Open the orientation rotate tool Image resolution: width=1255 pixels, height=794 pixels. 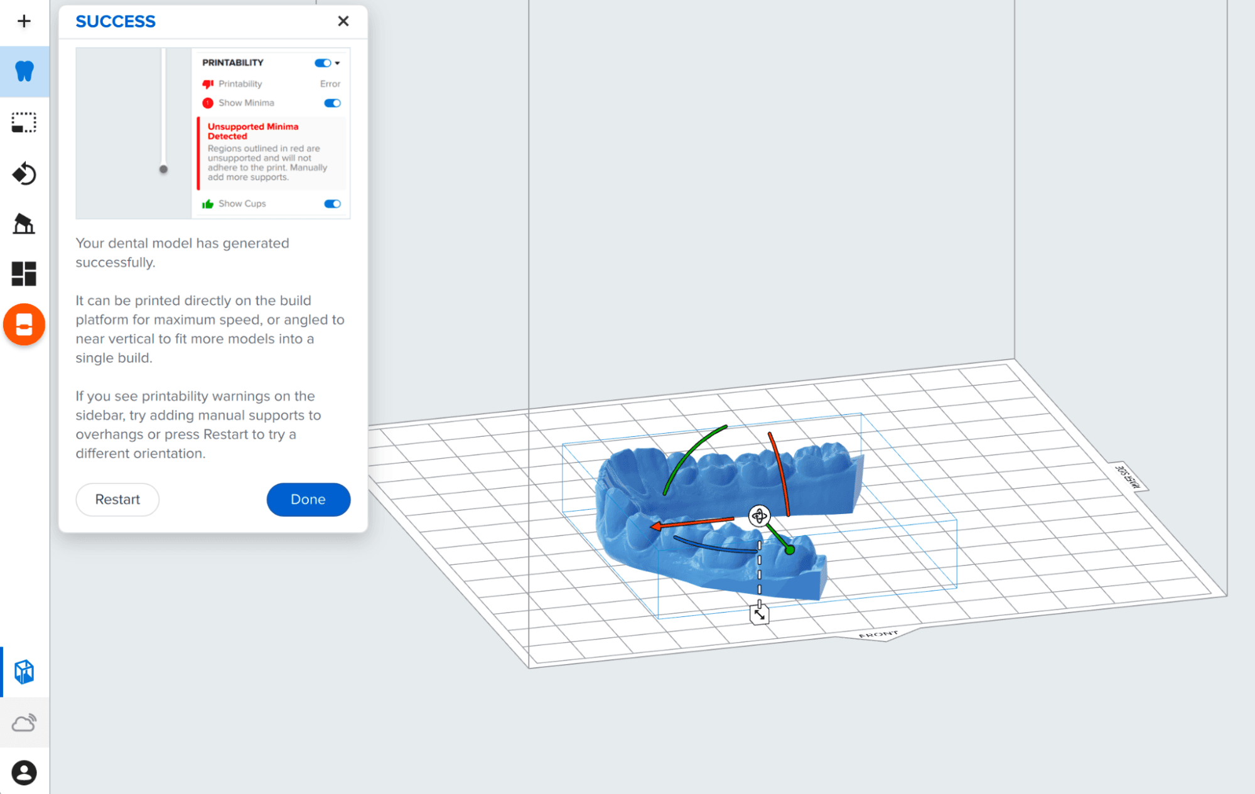(x=24, y=173)
